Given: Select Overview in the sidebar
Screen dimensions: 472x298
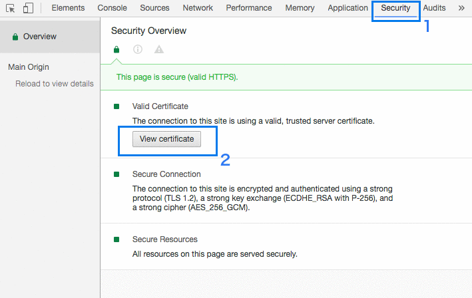Looking at the screenshot, I should click(x=40, y=37).
